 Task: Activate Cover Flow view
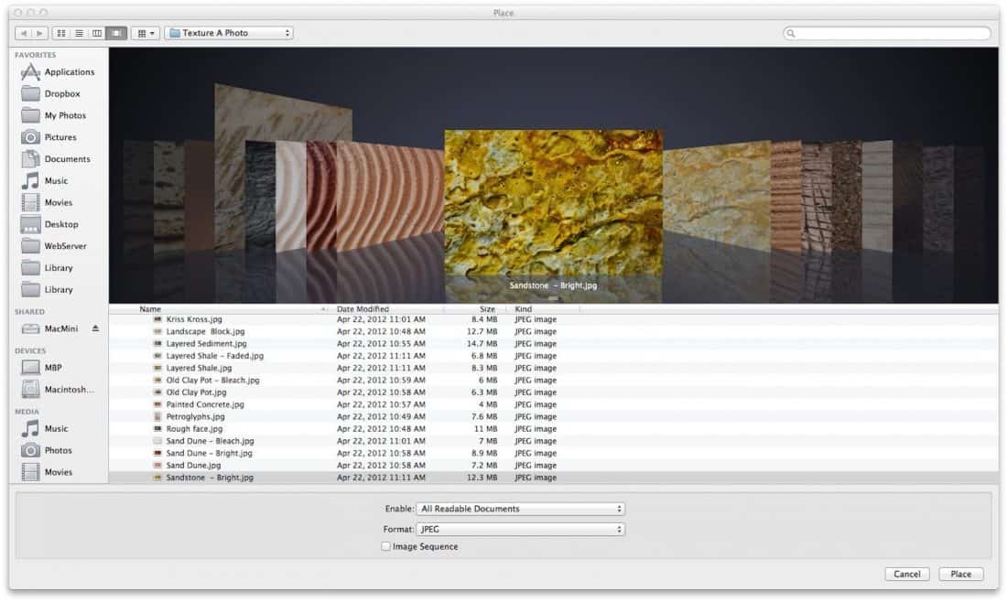click(x=117, y=32)
